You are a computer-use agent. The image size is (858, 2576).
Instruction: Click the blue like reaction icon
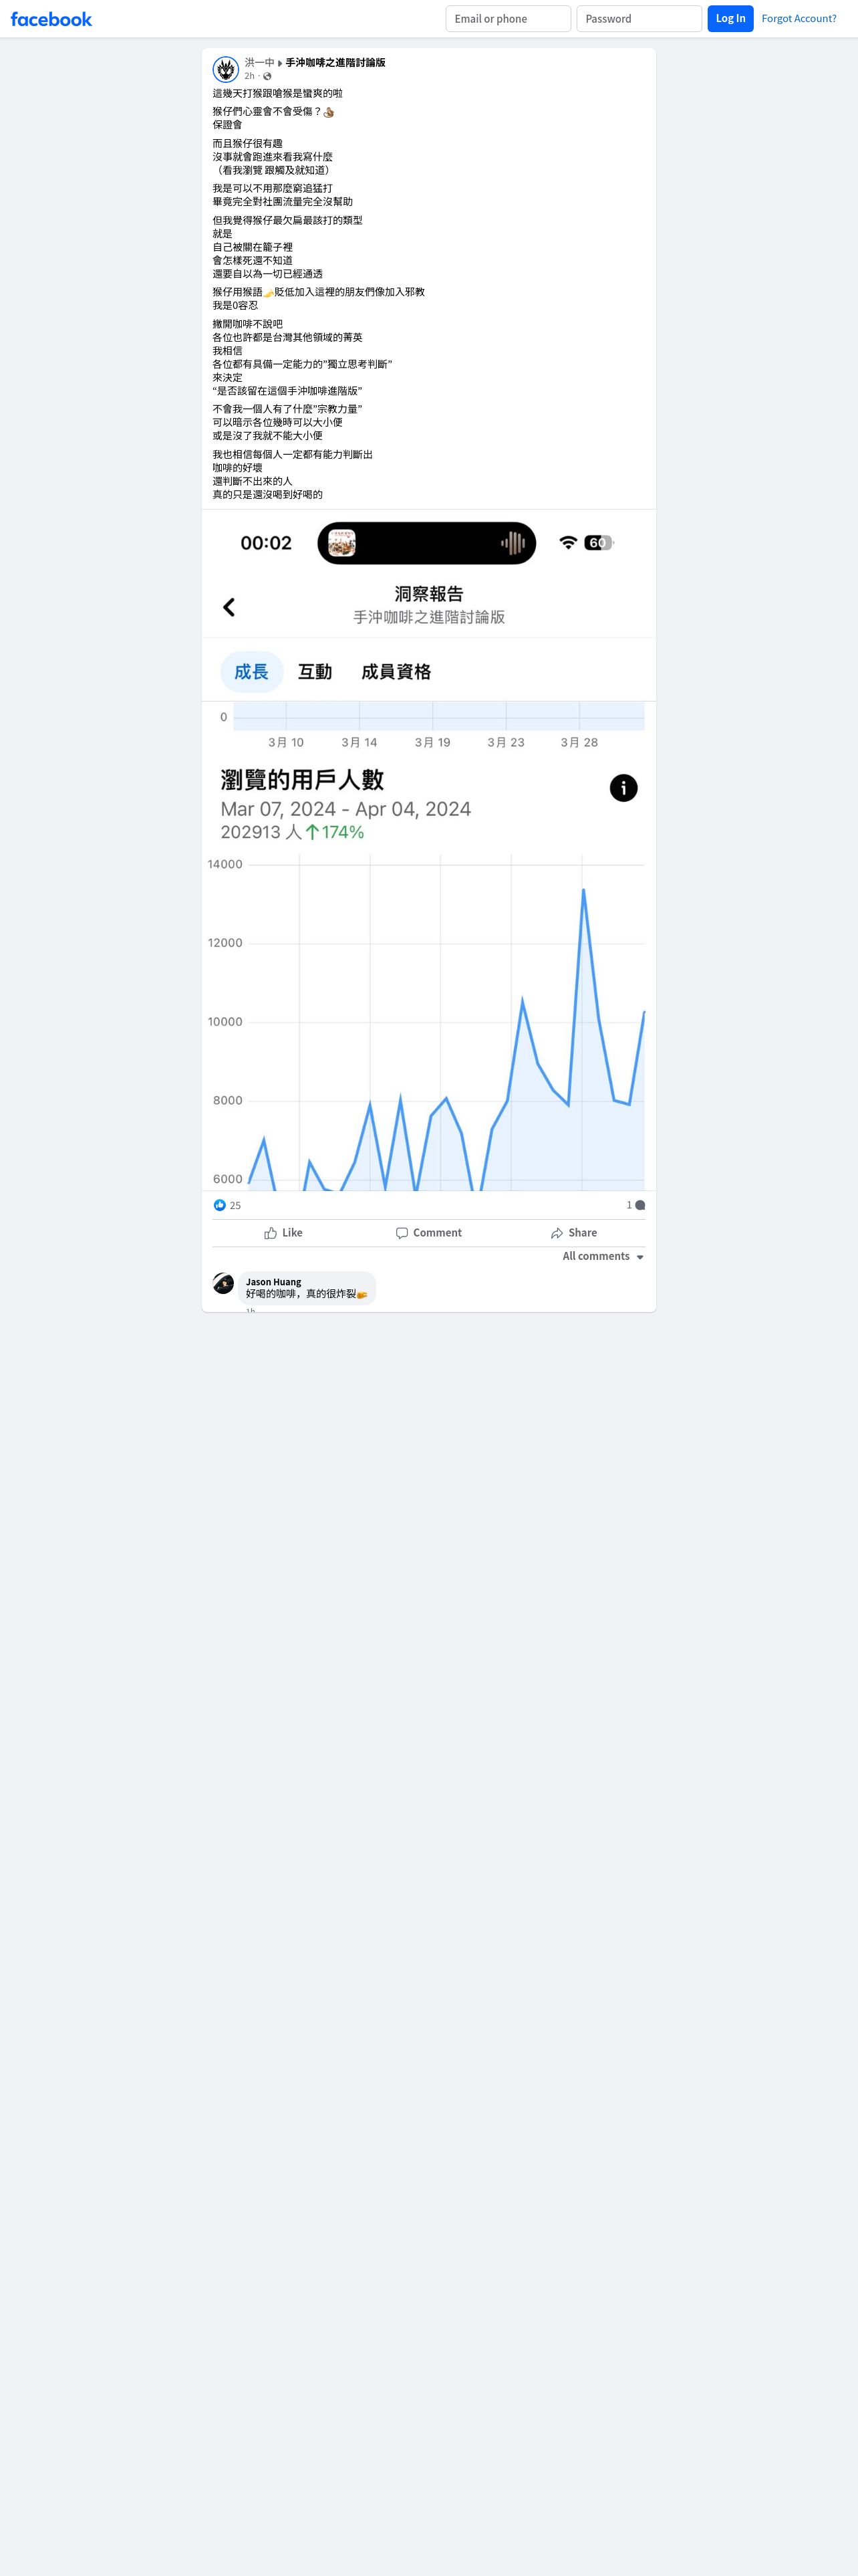click(220, 1205)
